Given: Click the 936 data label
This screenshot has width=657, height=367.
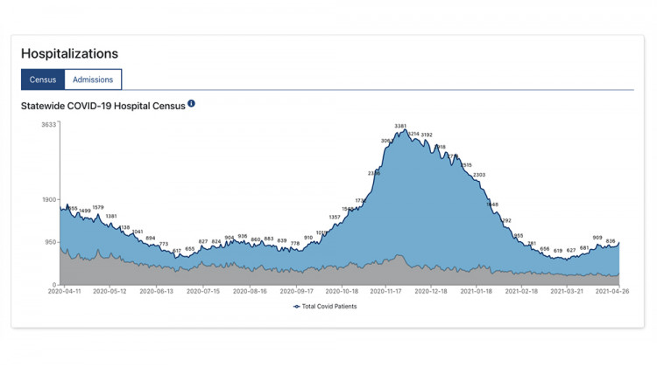Looking at the screenshot, I should coord(242,236).
